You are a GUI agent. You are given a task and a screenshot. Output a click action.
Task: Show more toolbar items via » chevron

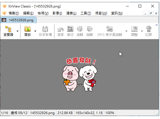click(x=156, y=25)
